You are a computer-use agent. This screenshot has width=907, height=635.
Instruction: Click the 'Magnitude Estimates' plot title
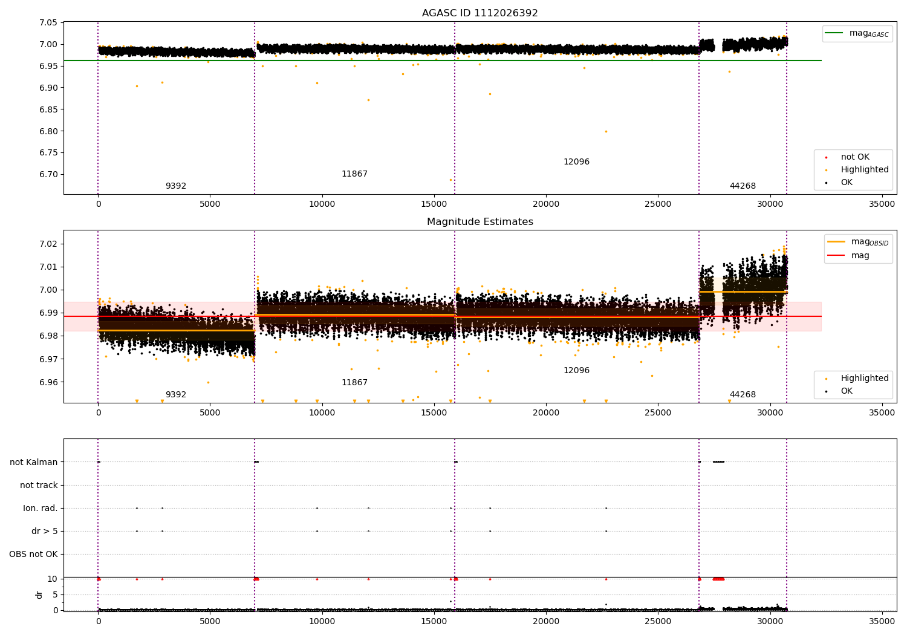pyautogui.click(x=480, y=221)
